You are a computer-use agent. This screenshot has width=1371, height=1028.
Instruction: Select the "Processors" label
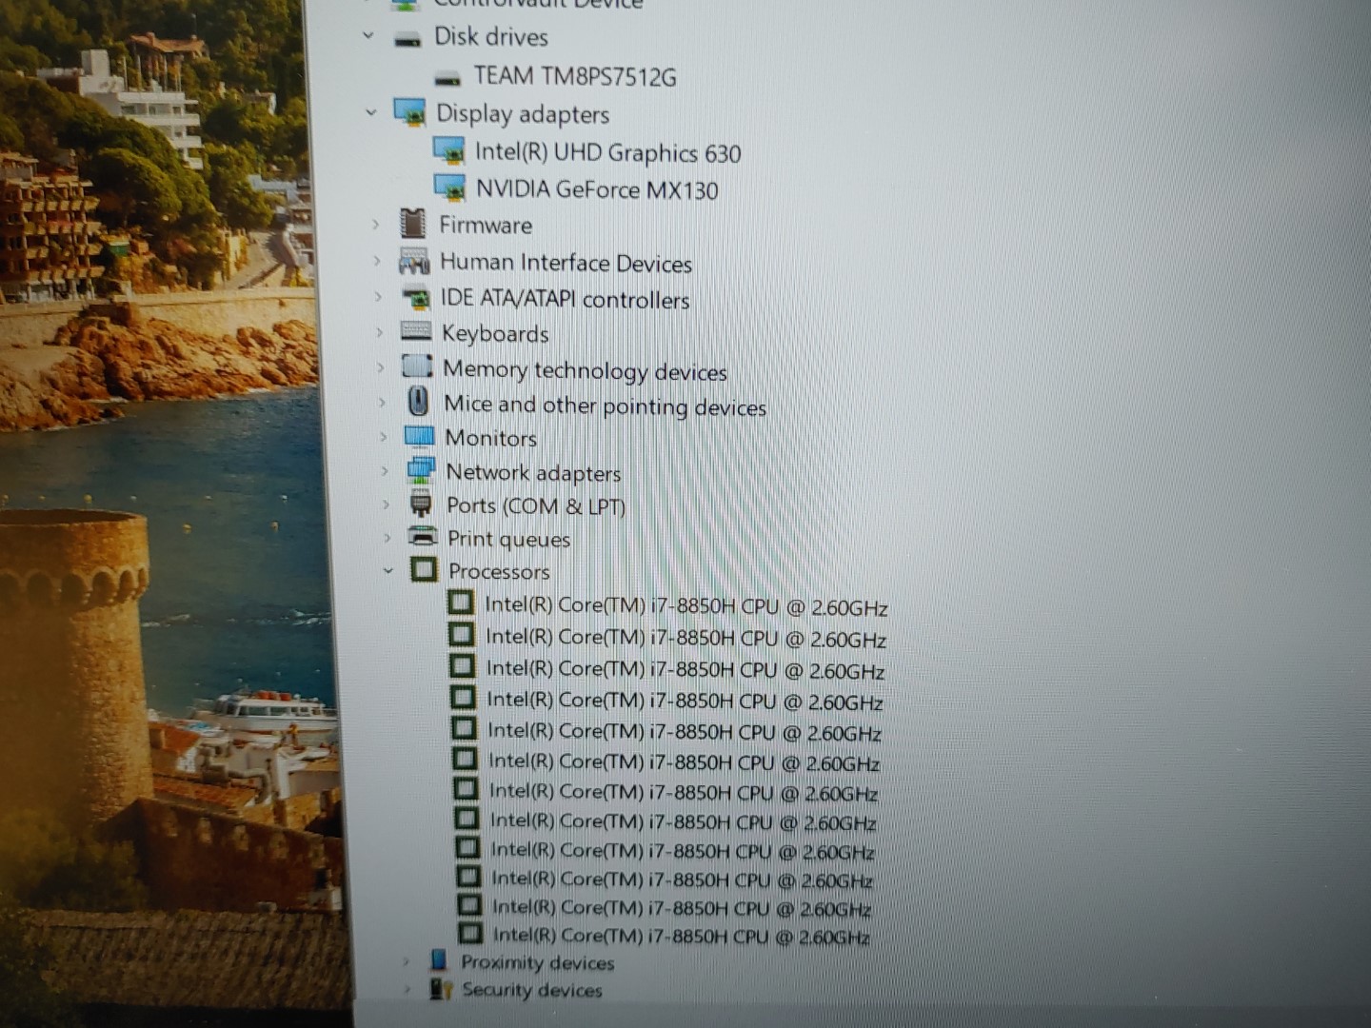pyautogui.click(x=500, y=571)
